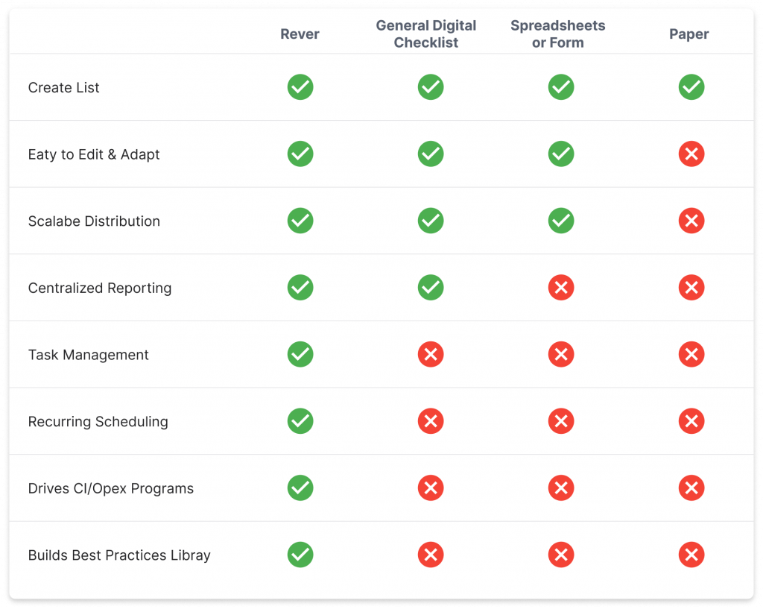Click Rever checkmark for Builds Best Practices Libray
Image resolution: width=763 pixels, height=609 pixels.
pos(300,555)
